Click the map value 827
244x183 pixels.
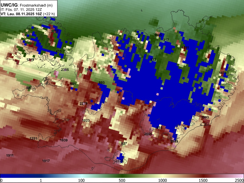pyautogui.click(x=124, y=143)
